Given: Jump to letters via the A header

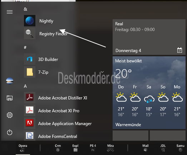Looking at the screenshot, I should pos(25,86).
